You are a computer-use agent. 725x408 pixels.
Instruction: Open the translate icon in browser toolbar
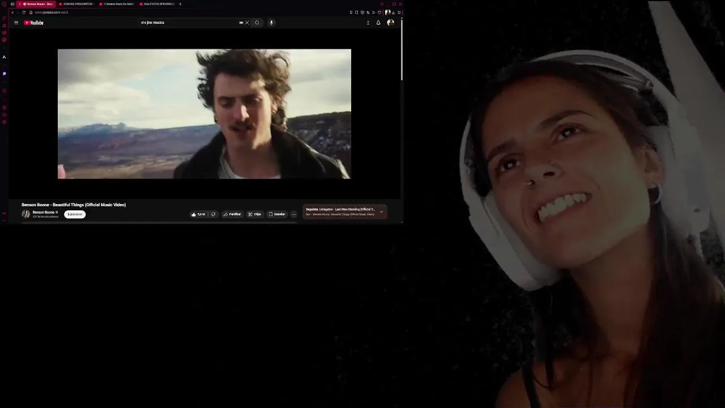[x=368, y=12]
